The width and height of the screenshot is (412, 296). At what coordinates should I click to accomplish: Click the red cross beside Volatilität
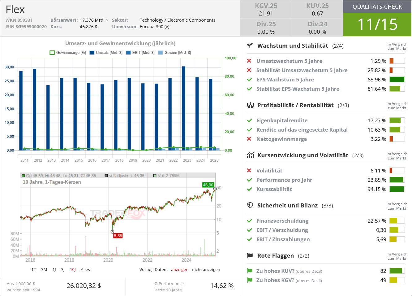click(x=249, y=171)
